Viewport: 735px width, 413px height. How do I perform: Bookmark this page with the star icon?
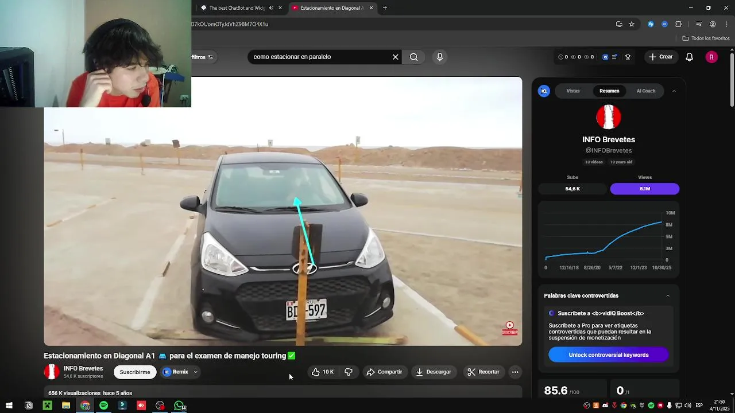coord(632,24)
